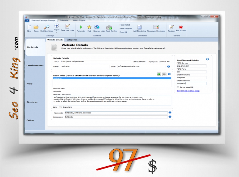The width and height of the screenshot is (239, 177).
Task: Click the Reanalyze Directories icon
Action: click(x=156, y=27)
